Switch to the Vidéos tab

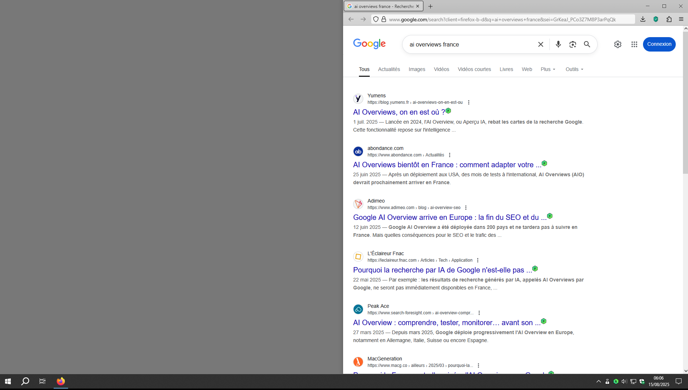[441, 69]
